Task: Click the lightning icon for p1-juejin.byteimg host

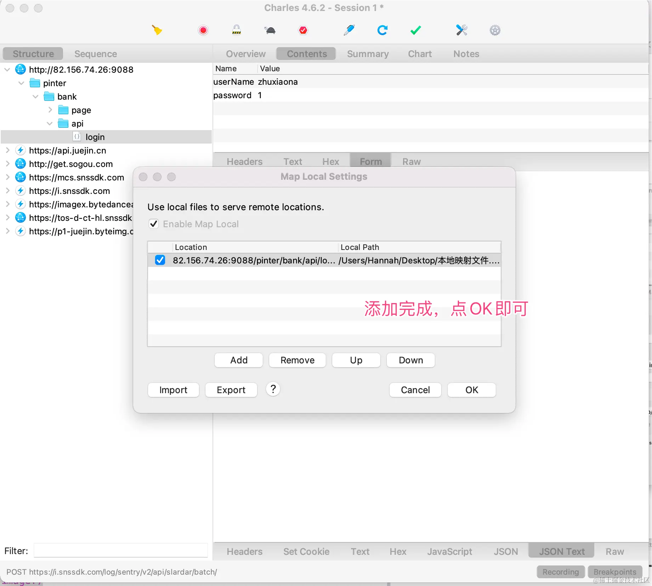Action: coord(21,231)
